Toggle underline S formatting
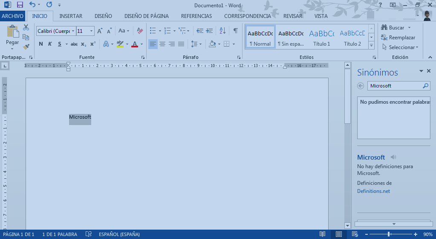Screen dimensions: 436x239 click(60, 44)
